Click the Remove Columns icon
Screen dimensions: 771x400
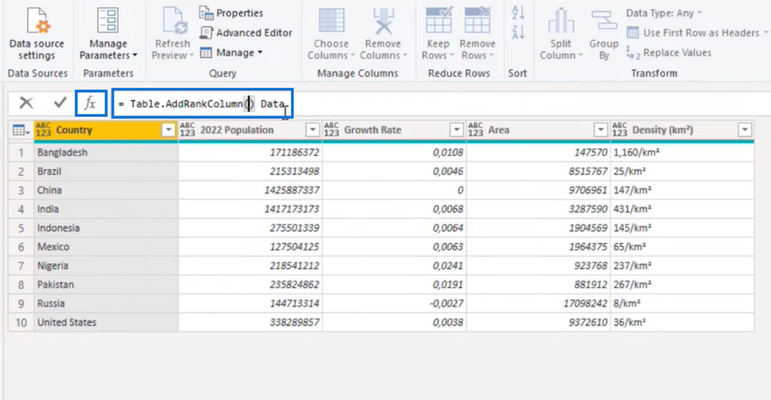coord(383,21)
